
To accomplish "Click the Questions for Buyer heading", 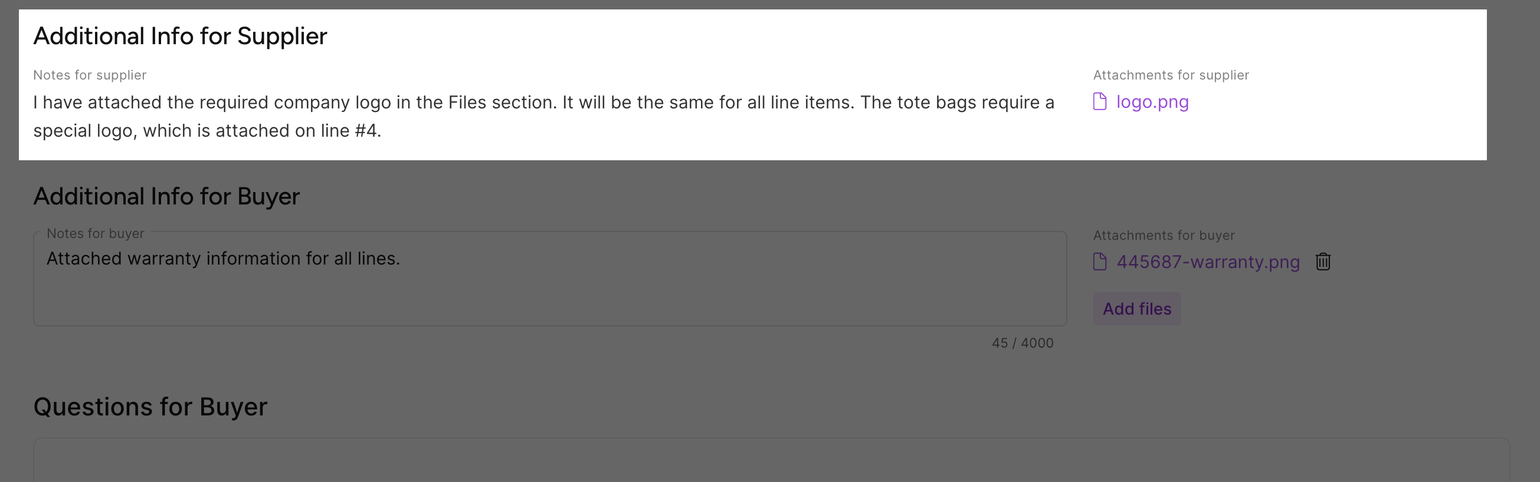I will [x=150, y=407].
